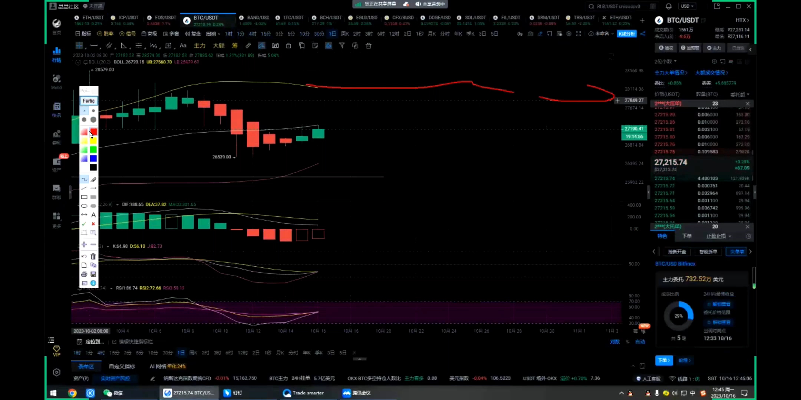801x400 pixels.
Task: Toggle the 主力 yellow label in chart toolbar
Action: tap(200, 46)
